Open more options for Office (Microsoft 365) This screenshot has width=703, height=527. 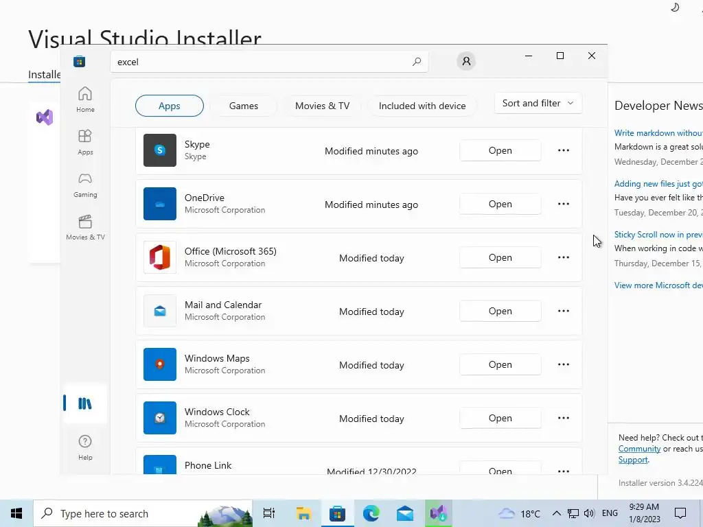pyautogui.click(x=564, y=257)
